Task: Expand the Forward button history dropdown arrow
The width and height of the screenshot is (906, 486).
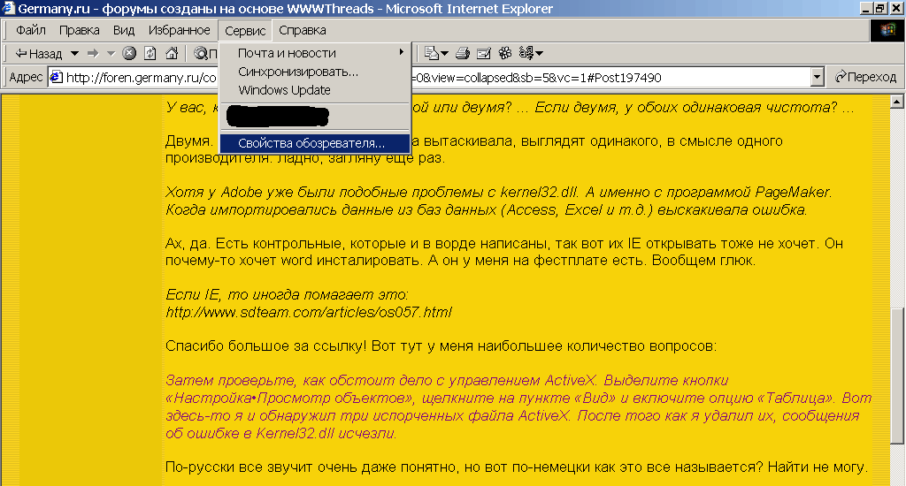Action: (111, 54)
